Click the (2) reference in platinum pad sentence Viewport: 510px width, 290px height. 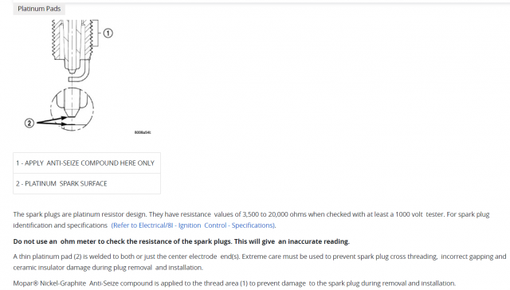(x=77, y=257)
